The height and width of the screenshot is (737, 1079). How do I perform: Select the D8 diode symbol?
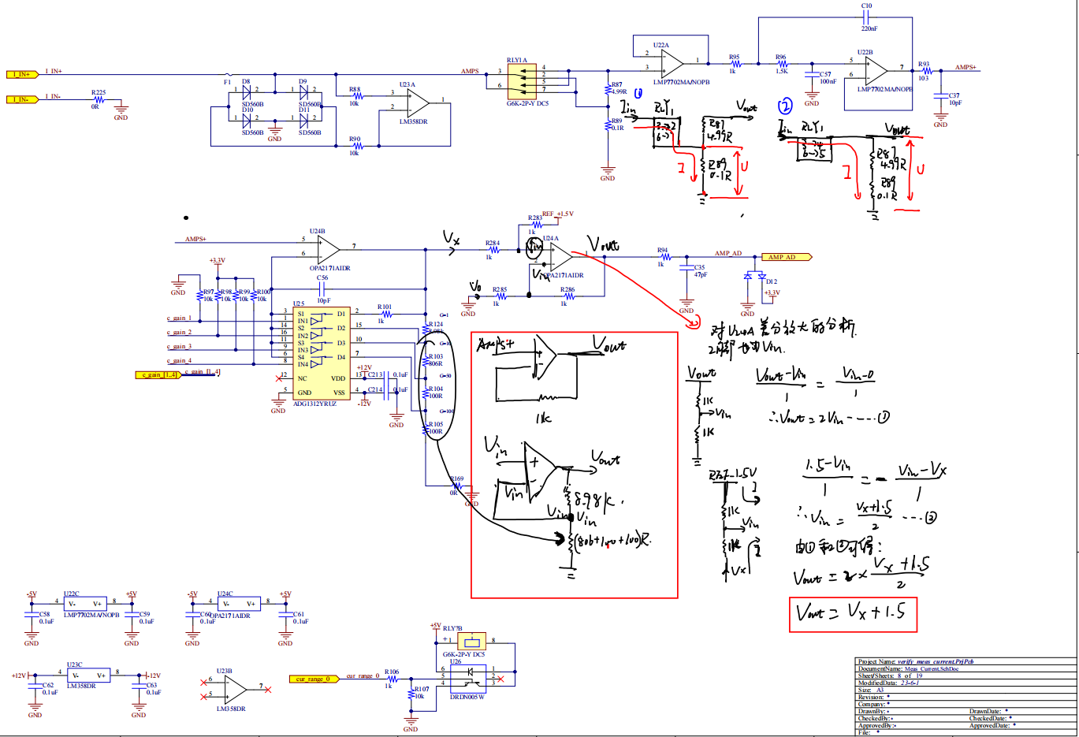click(x=247, y=90)
